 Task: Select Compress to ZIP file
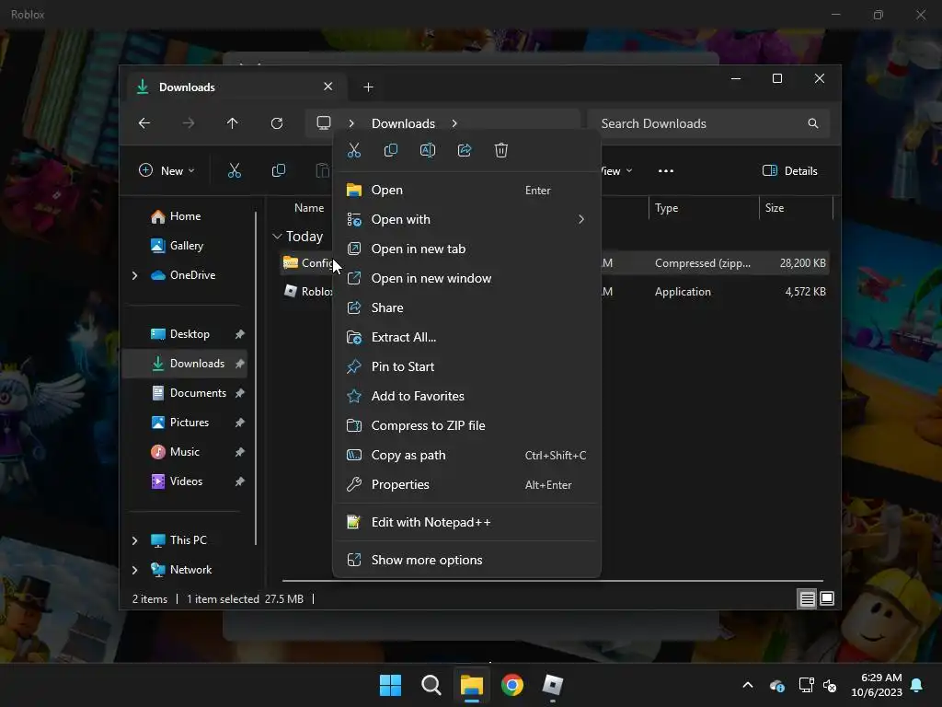466,425
